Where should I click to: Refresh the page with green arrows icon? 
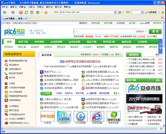(x=26, y=12)
